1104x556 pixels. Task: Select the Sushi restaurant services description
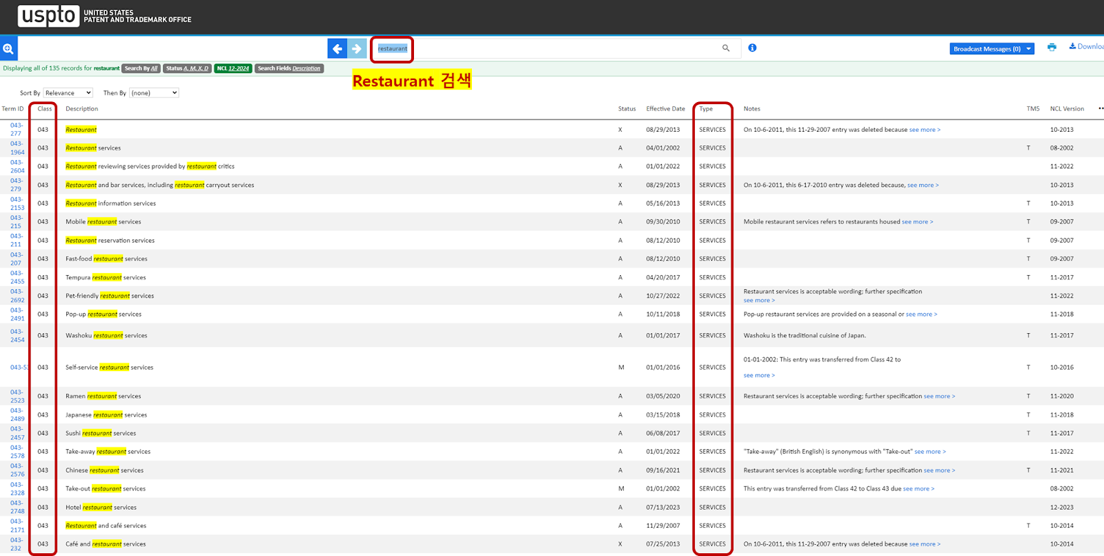(x=101, y=433)
